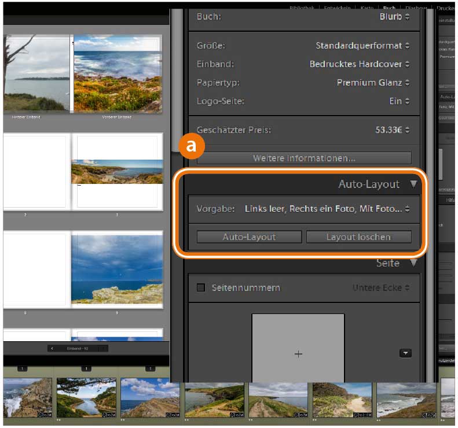Switch to the Entwickeln module tab
This screenshot has width=458, height=428.
click(x=338, y=8)
